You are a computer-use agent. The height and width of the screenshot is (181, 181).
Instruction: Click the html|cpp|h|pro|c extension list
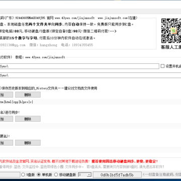coord(17,102)
